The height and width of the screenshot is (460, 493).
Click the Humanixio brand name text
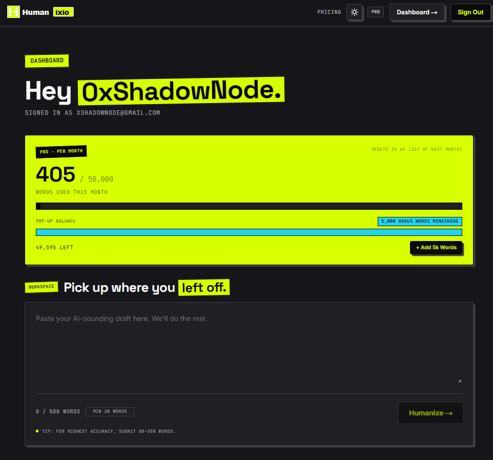click(x=48, y=12)
